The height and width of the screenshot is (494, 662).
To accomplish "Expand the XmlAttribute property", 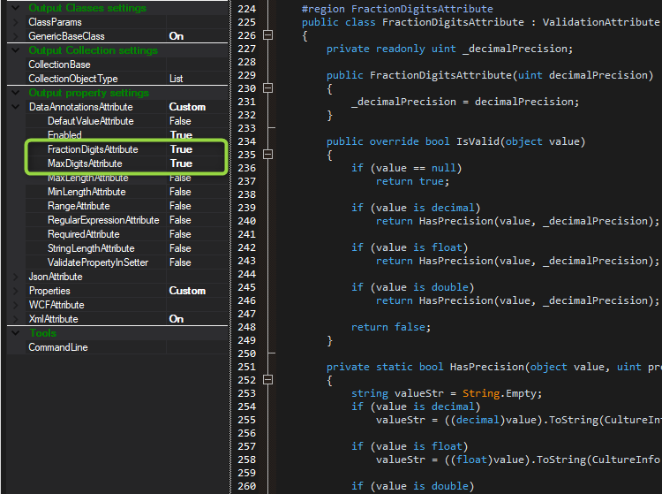I will pyautogui.click(x=16, y=319).
